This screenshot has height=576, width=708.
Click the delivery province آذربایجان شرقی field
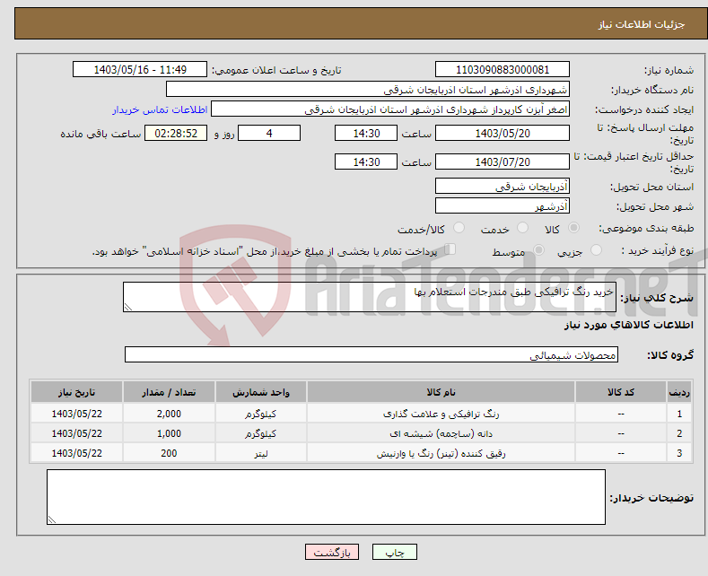[503, 186]
